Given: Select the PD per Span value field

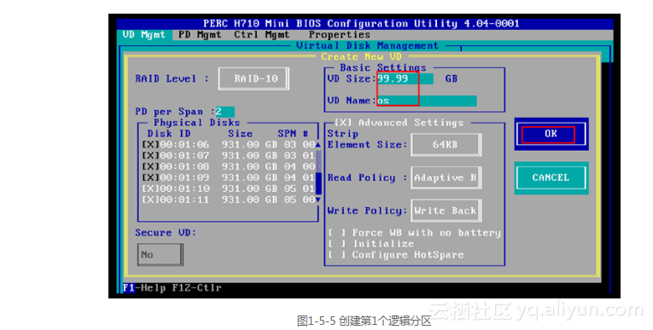Looking at the screenshot, I should 224,112.
